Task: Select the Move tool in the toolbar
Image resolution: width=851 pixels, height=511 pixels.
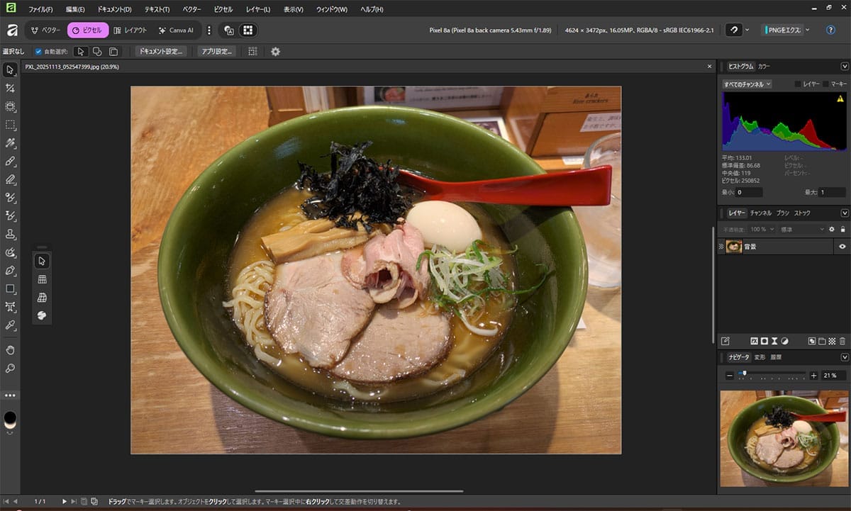Action: point(9,69)
